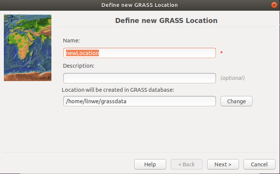Click 'Location will be created in GRASS database:' text
280x174 pixels.
click(x=118, y=90)
